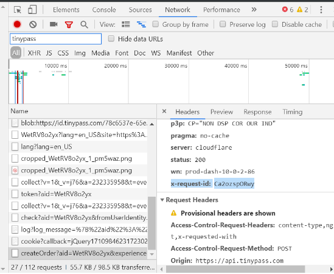Expand the more tabs chevron
The height and width of the screenshot is (274, 334).
[254, 10]
